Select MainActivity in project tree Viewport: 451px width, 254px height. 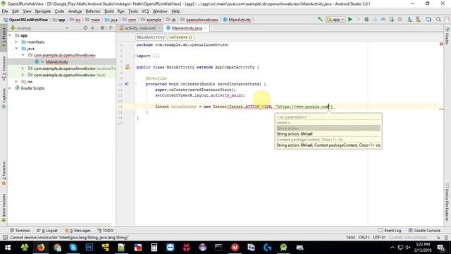pos(56,61)
